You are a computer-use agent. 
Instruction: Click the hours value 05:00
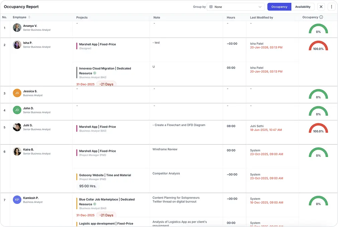coord(231,68)
